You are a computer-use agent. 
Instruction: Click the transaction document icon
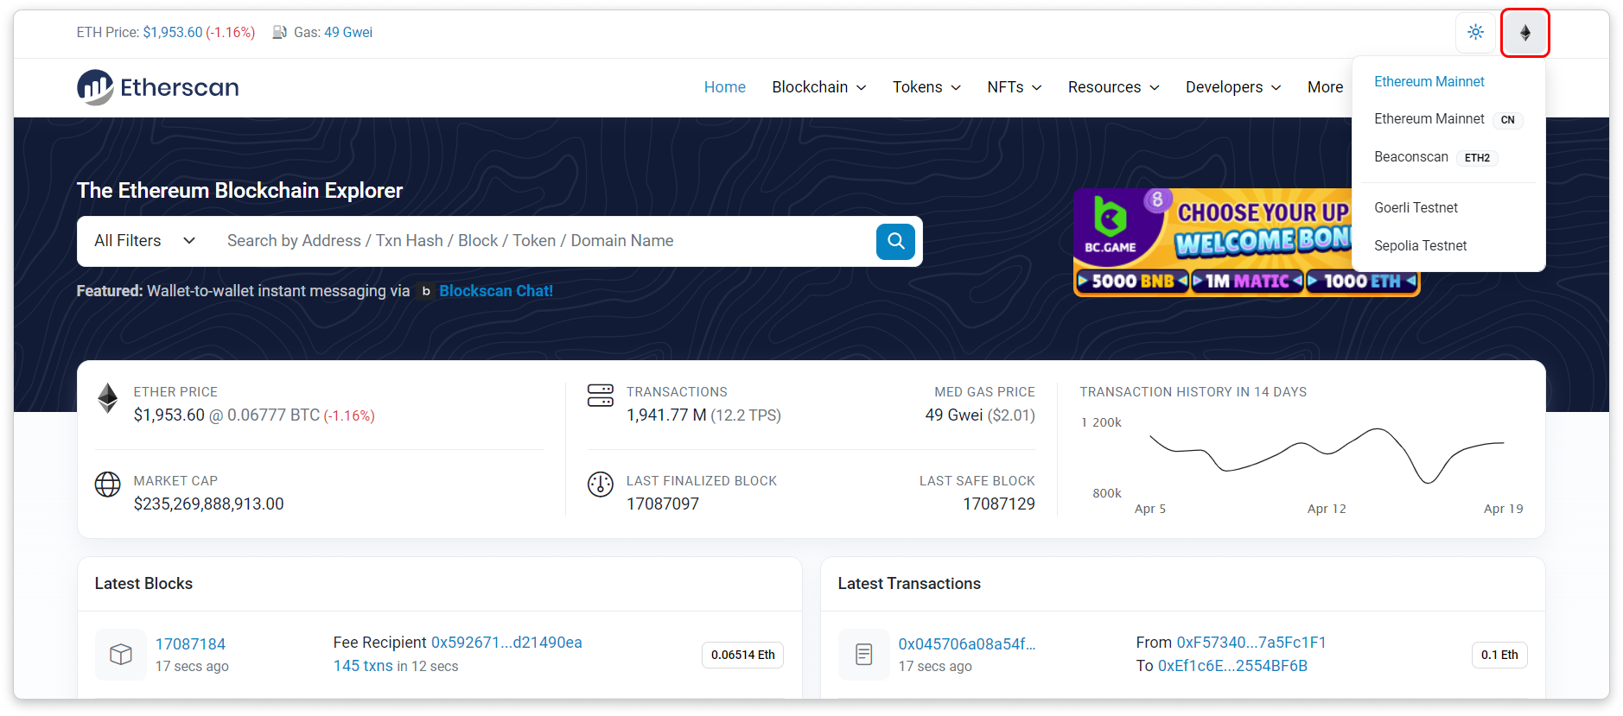(863, 655)
